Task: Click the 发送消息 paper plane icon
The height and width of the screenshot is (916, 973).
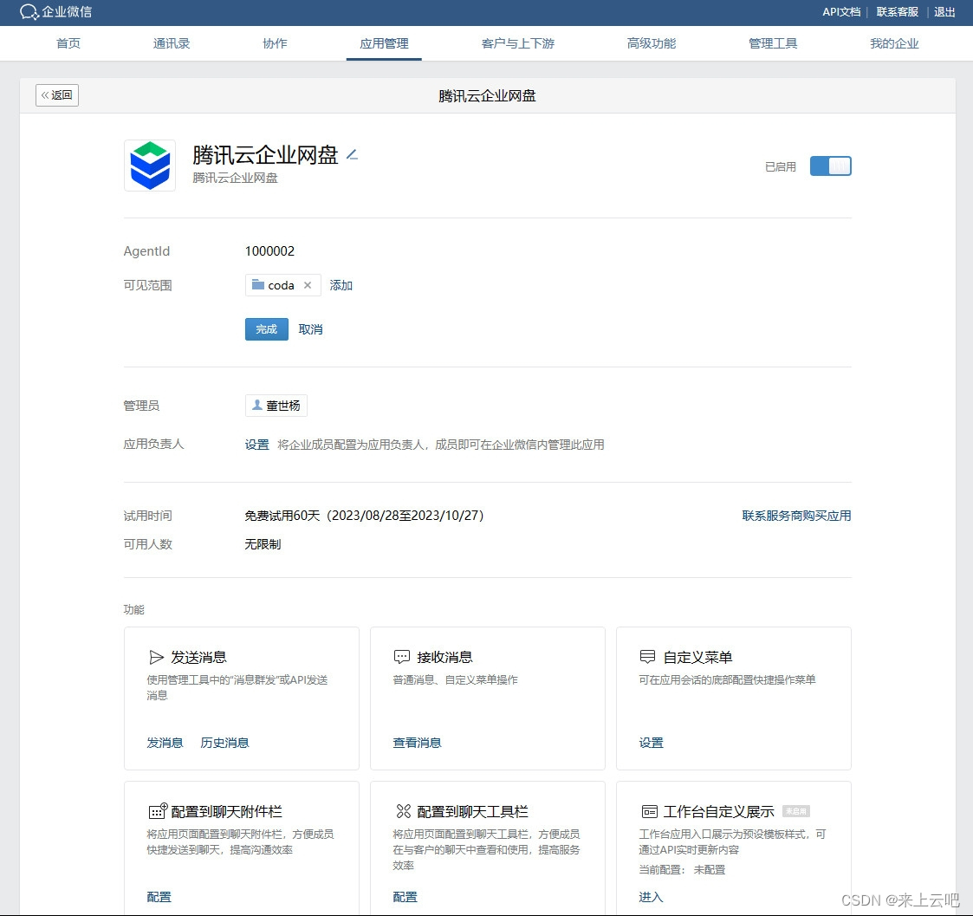Action: 156,657
